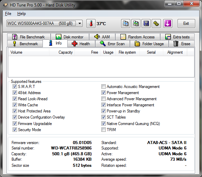The image size is (202, 177).
Task: Switch to the Erase tab
Action: pyautogui.click(x=182, y=44)
